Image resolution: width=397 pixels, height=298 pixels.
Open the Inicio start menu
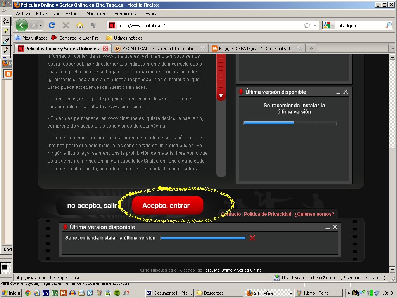click(x=11, y=293)
